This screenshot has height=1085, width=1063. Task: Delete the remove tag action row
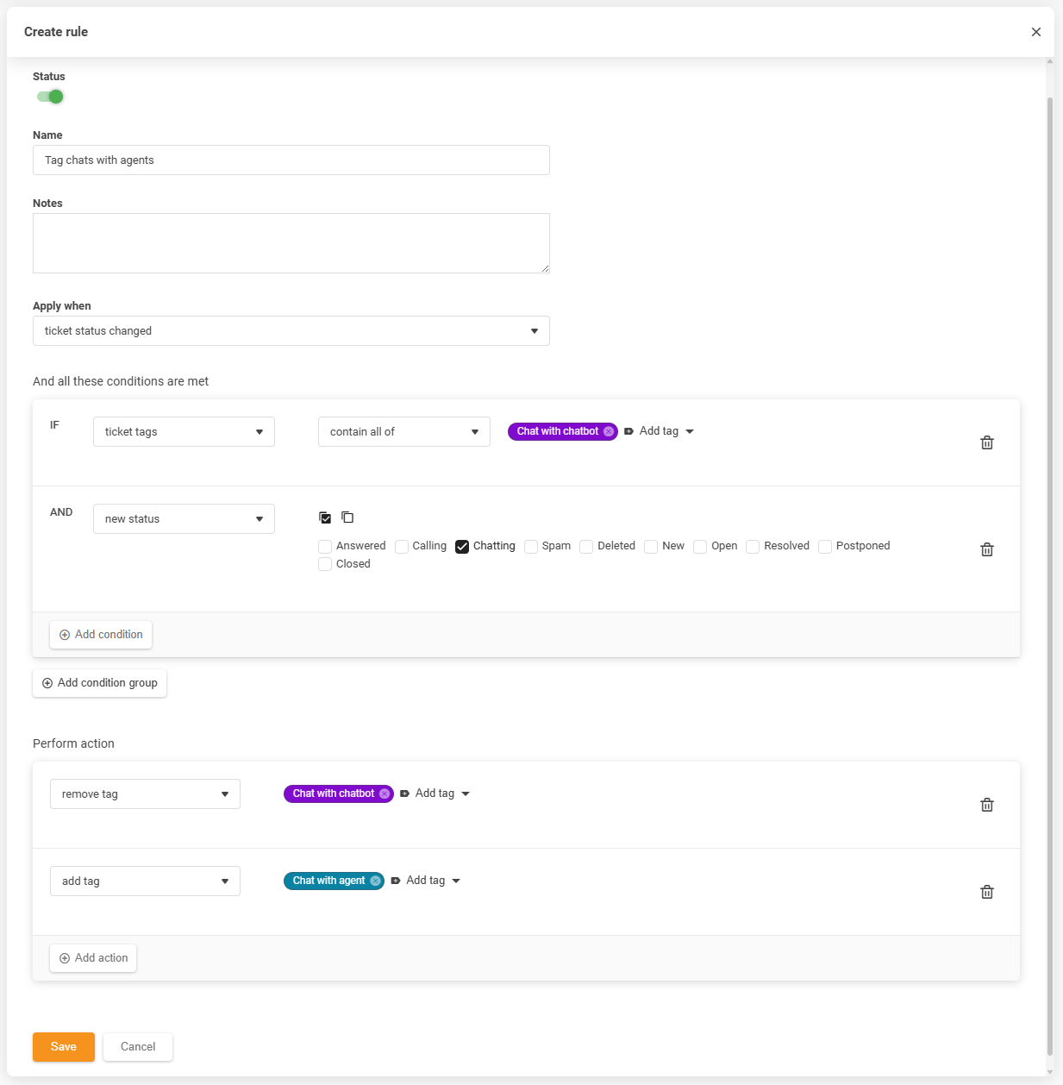tap(987, 805)
